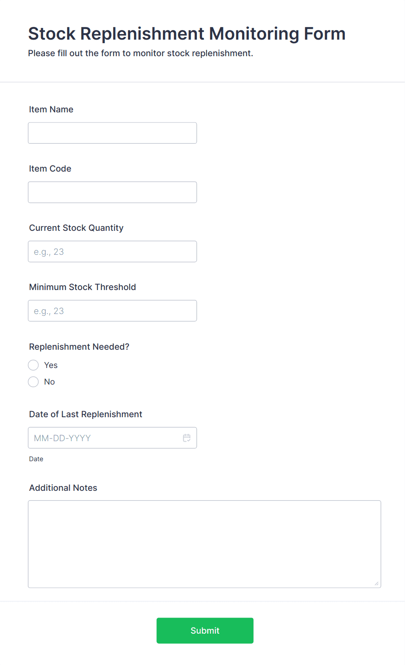Image resolution: width=405 pixels, height=665 pixels.
Task: Click the Minimum Stock Threshold label
Action: click(82, 287)
